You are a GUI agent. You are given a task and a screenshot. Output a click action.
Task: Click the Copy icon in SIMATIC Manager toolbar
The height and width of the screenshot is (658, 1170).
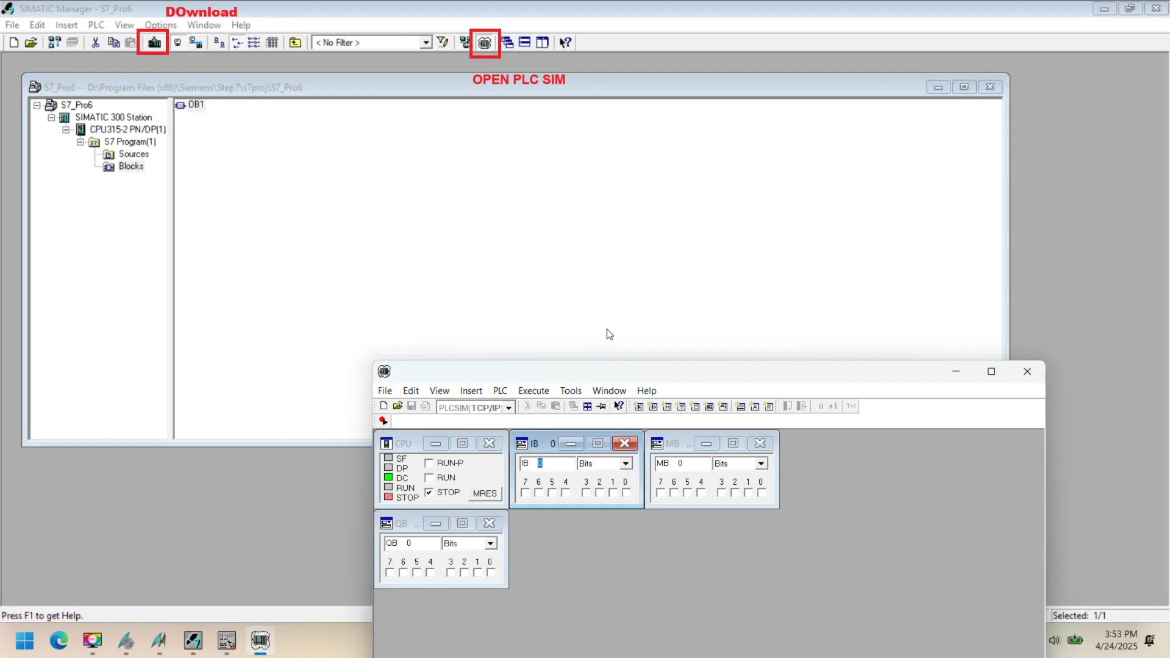coord(113,42)
